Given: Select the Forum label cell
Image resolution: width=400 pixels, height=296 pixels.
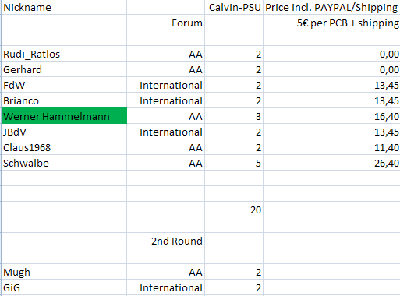Looking at the screenshot, I should [x=166, y=23].
